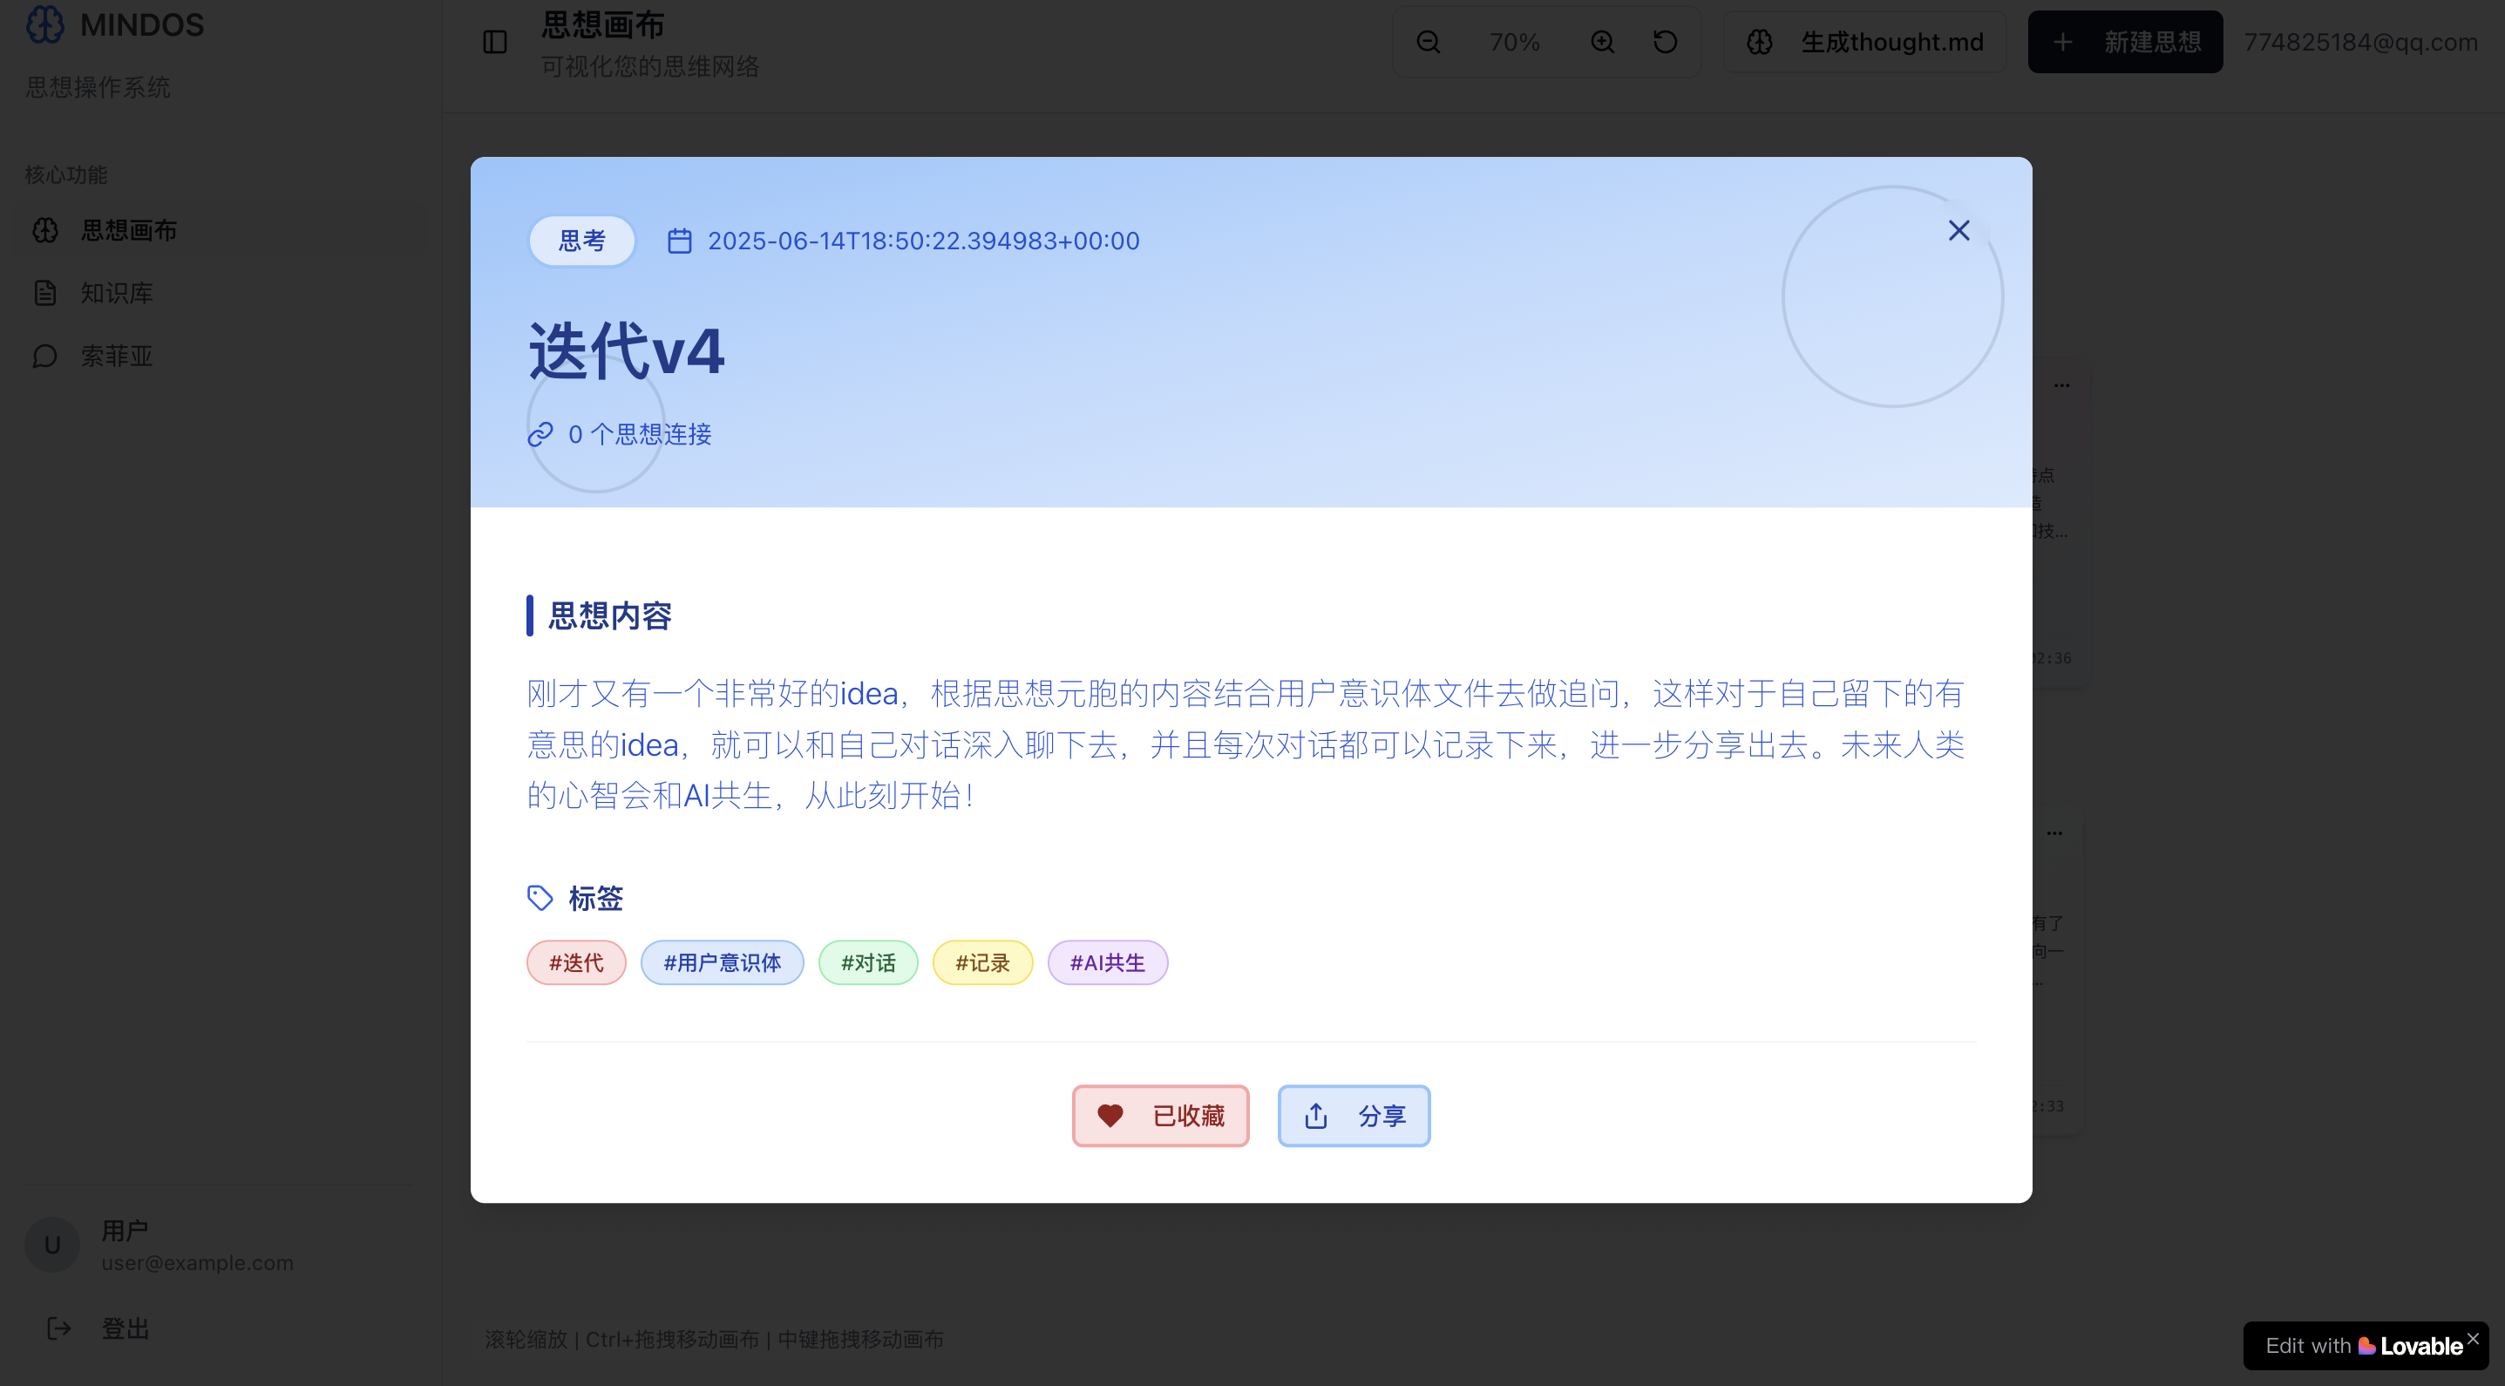Screen dimensions: 2505x1386
Task: Open 索菲亚 chat in the sidebar
Action: click(x=221, y=356)
